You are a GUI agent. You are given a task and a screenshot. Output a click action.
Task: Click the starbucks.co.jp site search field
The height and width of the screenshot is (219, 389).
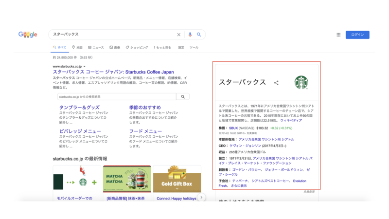[x=117, y=96]
